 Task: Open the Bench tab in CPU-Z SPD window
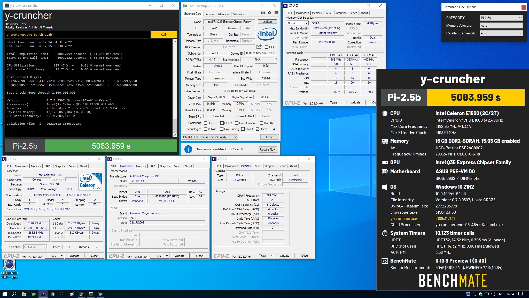pyautogui.click(x=353, y=13)
